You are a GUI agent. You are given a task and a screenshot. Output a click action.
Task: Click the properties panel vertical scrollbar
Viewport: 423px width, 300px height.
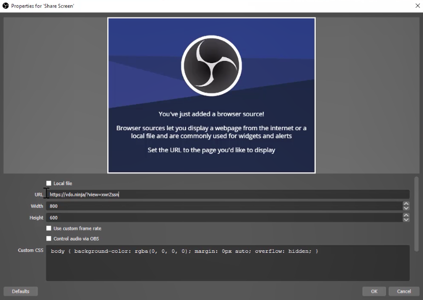416,214
